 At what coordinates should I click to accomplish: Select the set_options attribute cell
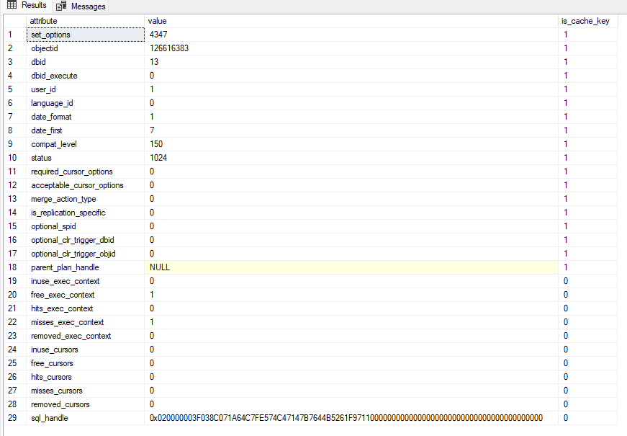(x=86, y=35)
